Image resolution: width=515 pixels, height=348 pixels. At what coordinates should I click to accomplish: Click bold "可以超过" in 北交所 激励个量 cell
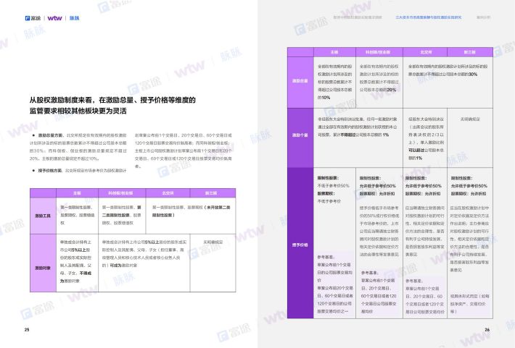416,150
